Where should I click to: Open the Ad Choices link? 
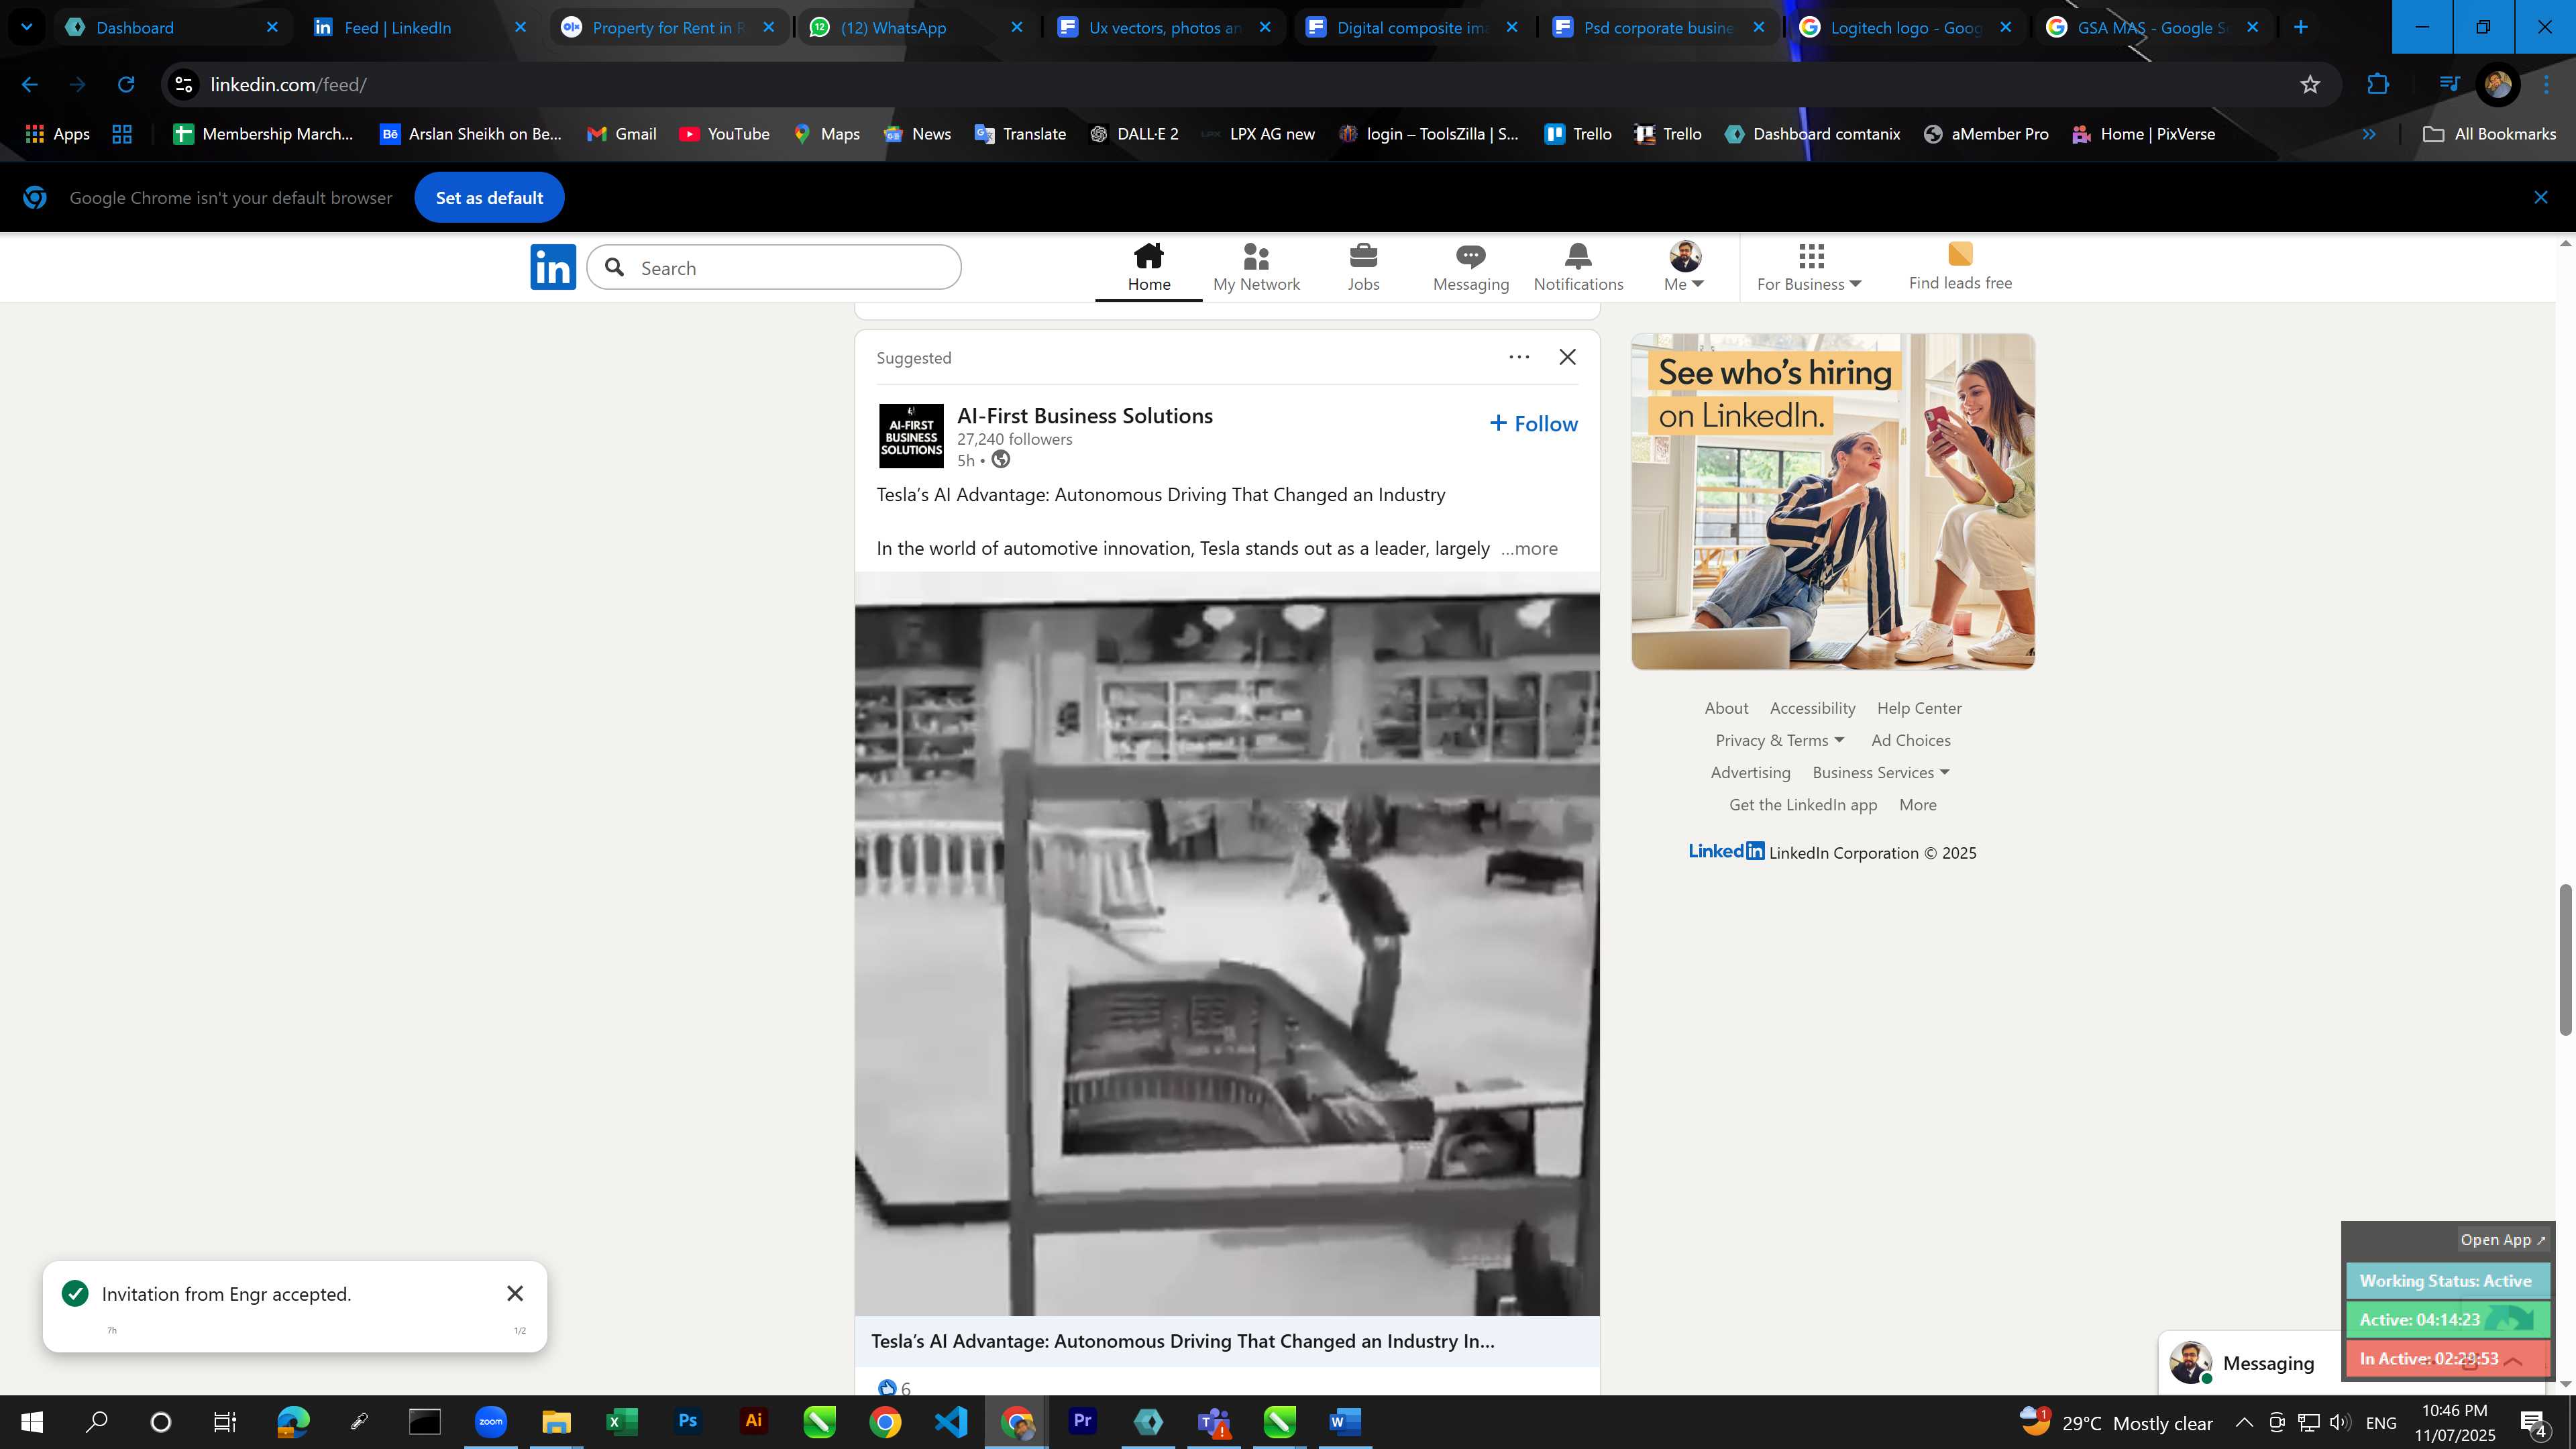pos(1910,740)
